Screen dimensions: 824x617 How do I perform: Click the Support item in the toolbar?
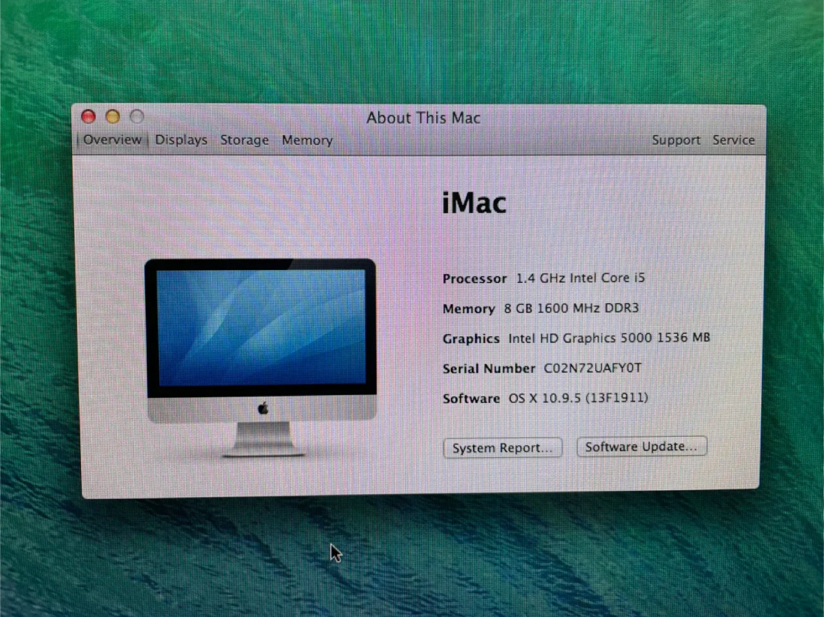point(676,140)
